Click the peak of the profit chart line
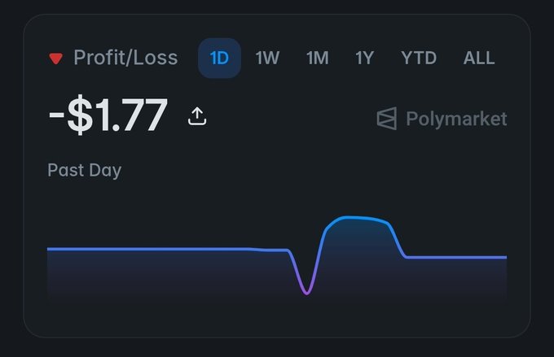The height and width of the screenshot is (357, 554). tap(348, 218)
